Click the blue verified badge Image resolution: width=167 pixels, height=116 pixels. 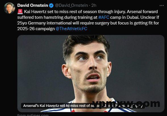51,5
